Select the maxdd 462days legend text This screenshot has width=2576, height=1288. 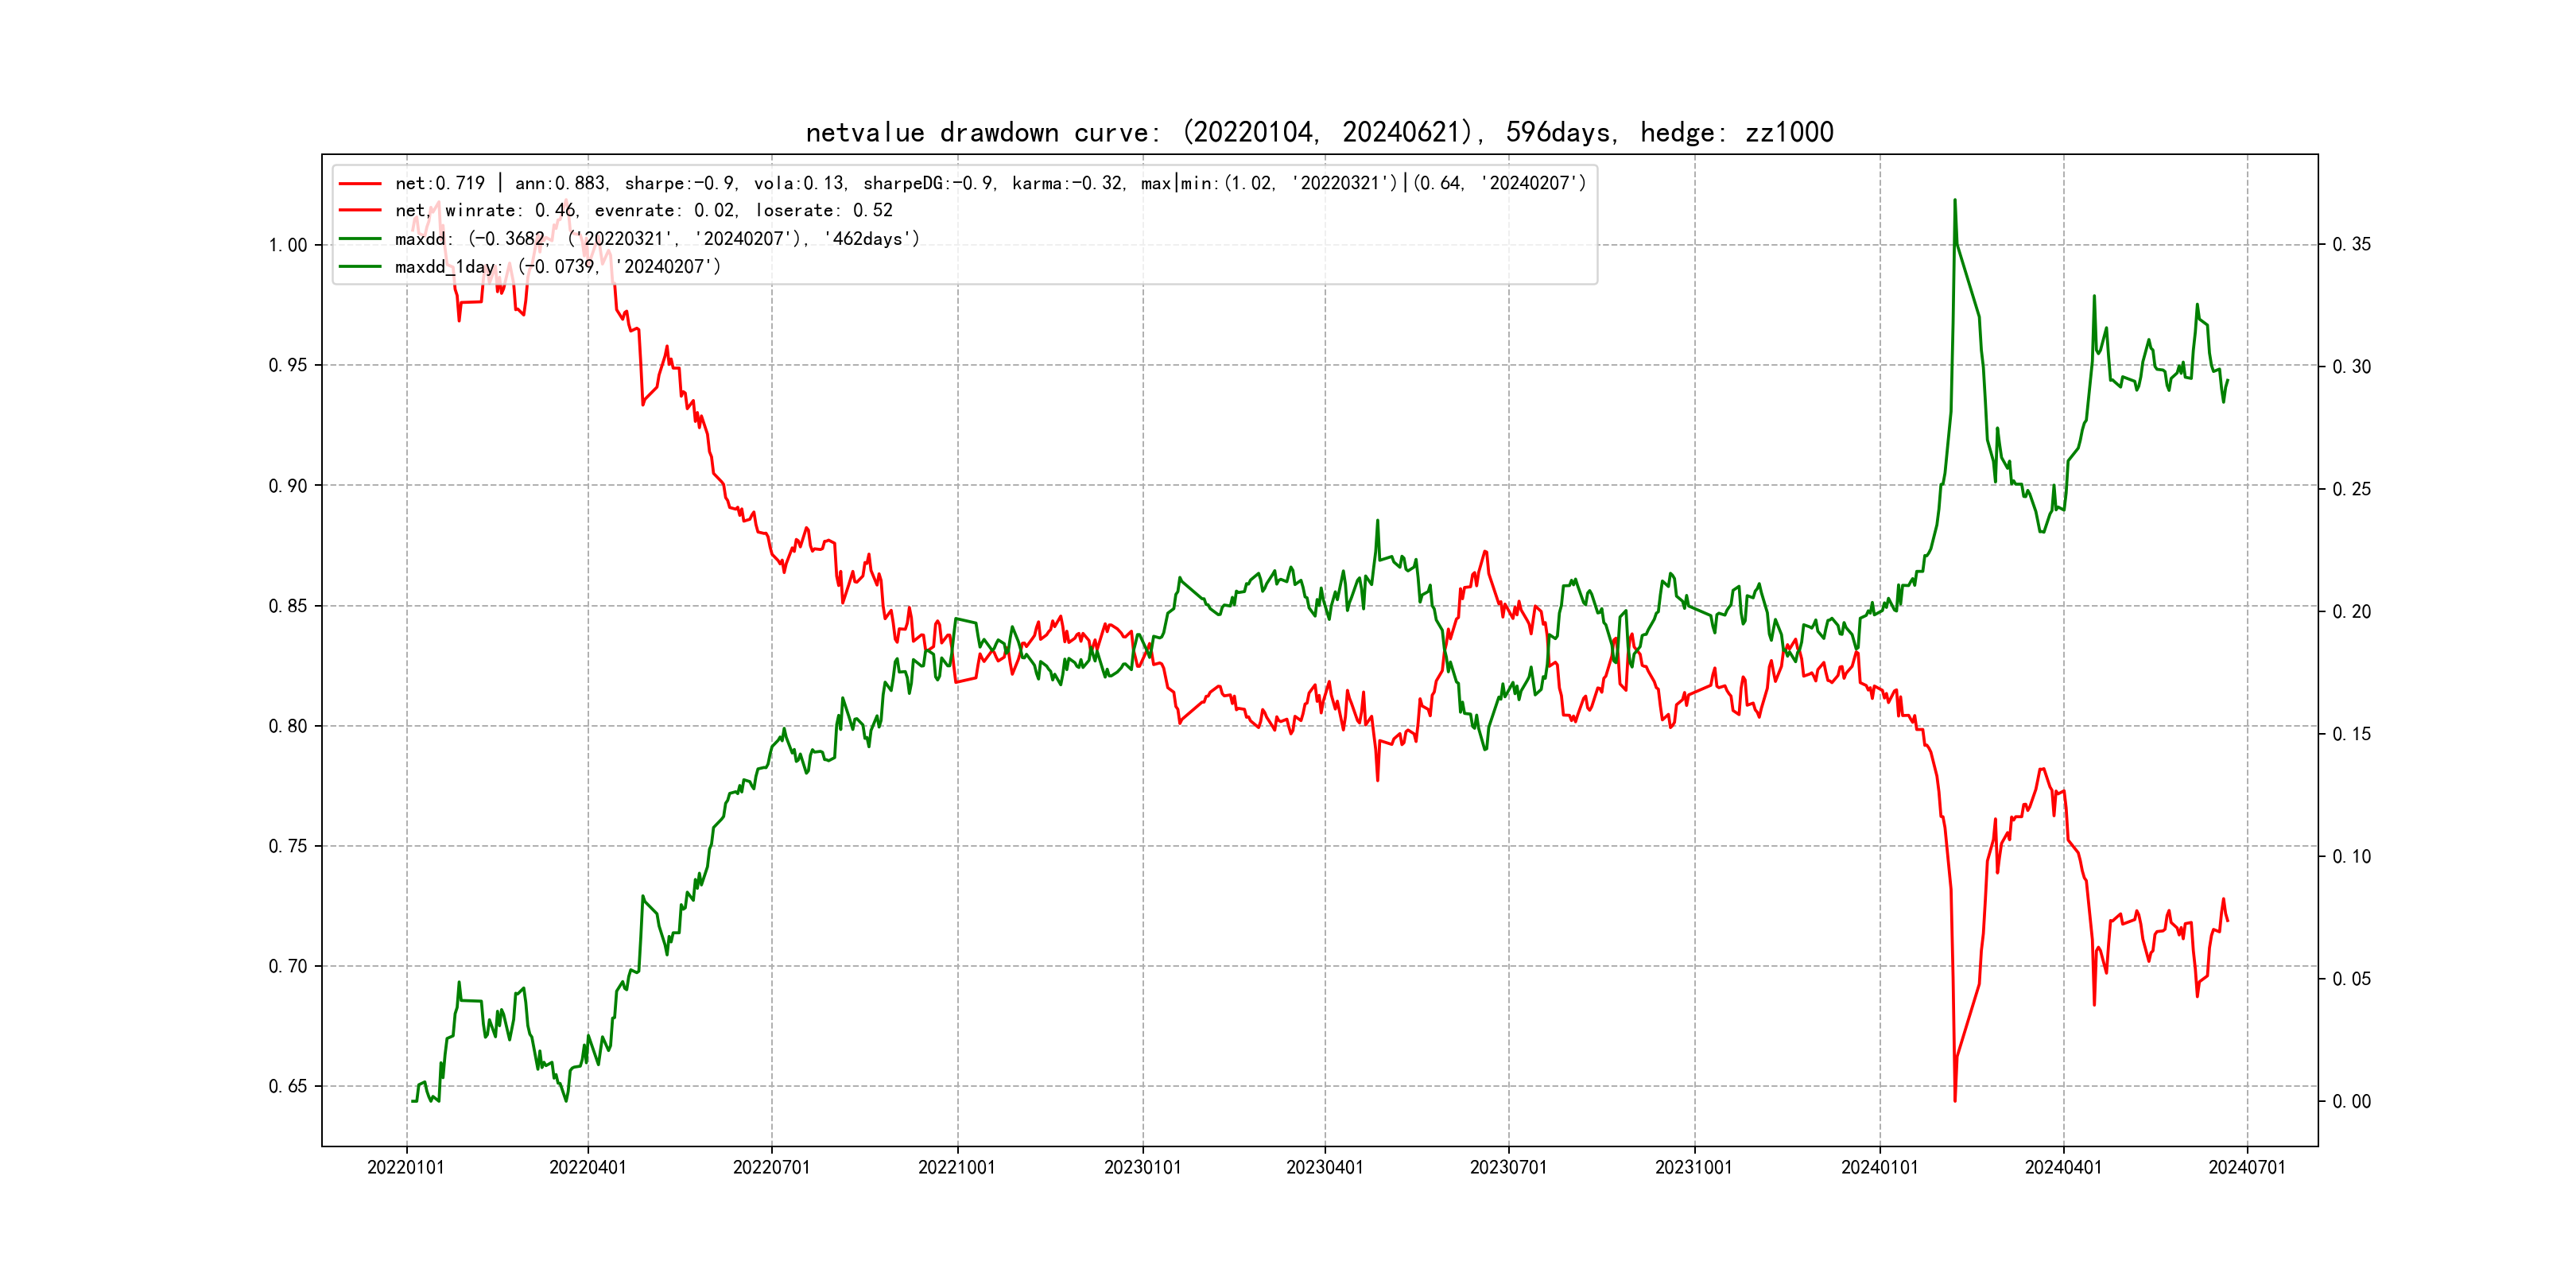[657, 239]
